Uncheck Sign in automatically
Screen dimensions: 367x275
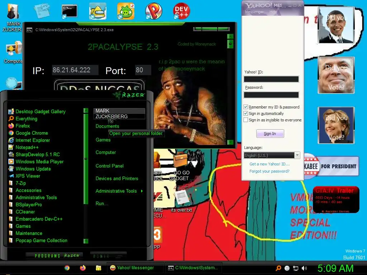tap(246, 114)
